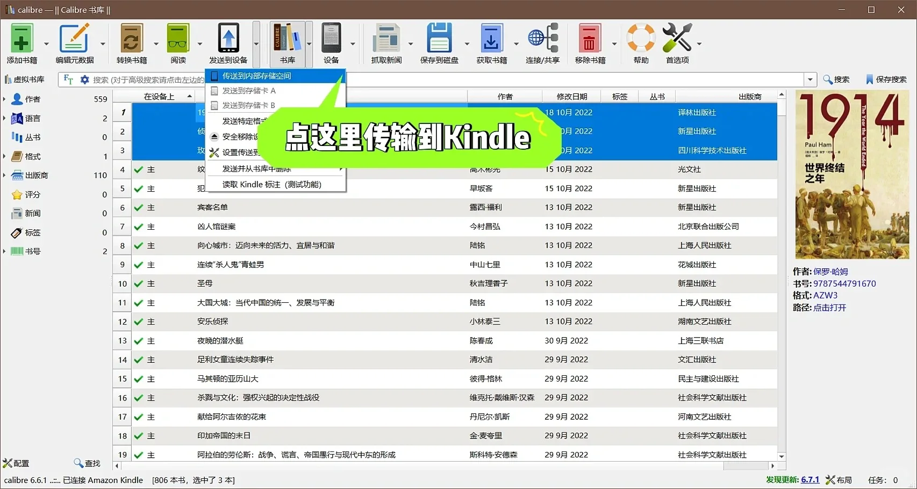Click the Search magnifier button
The height and width of the screenshot is (489, 917).
coord(836,79)
